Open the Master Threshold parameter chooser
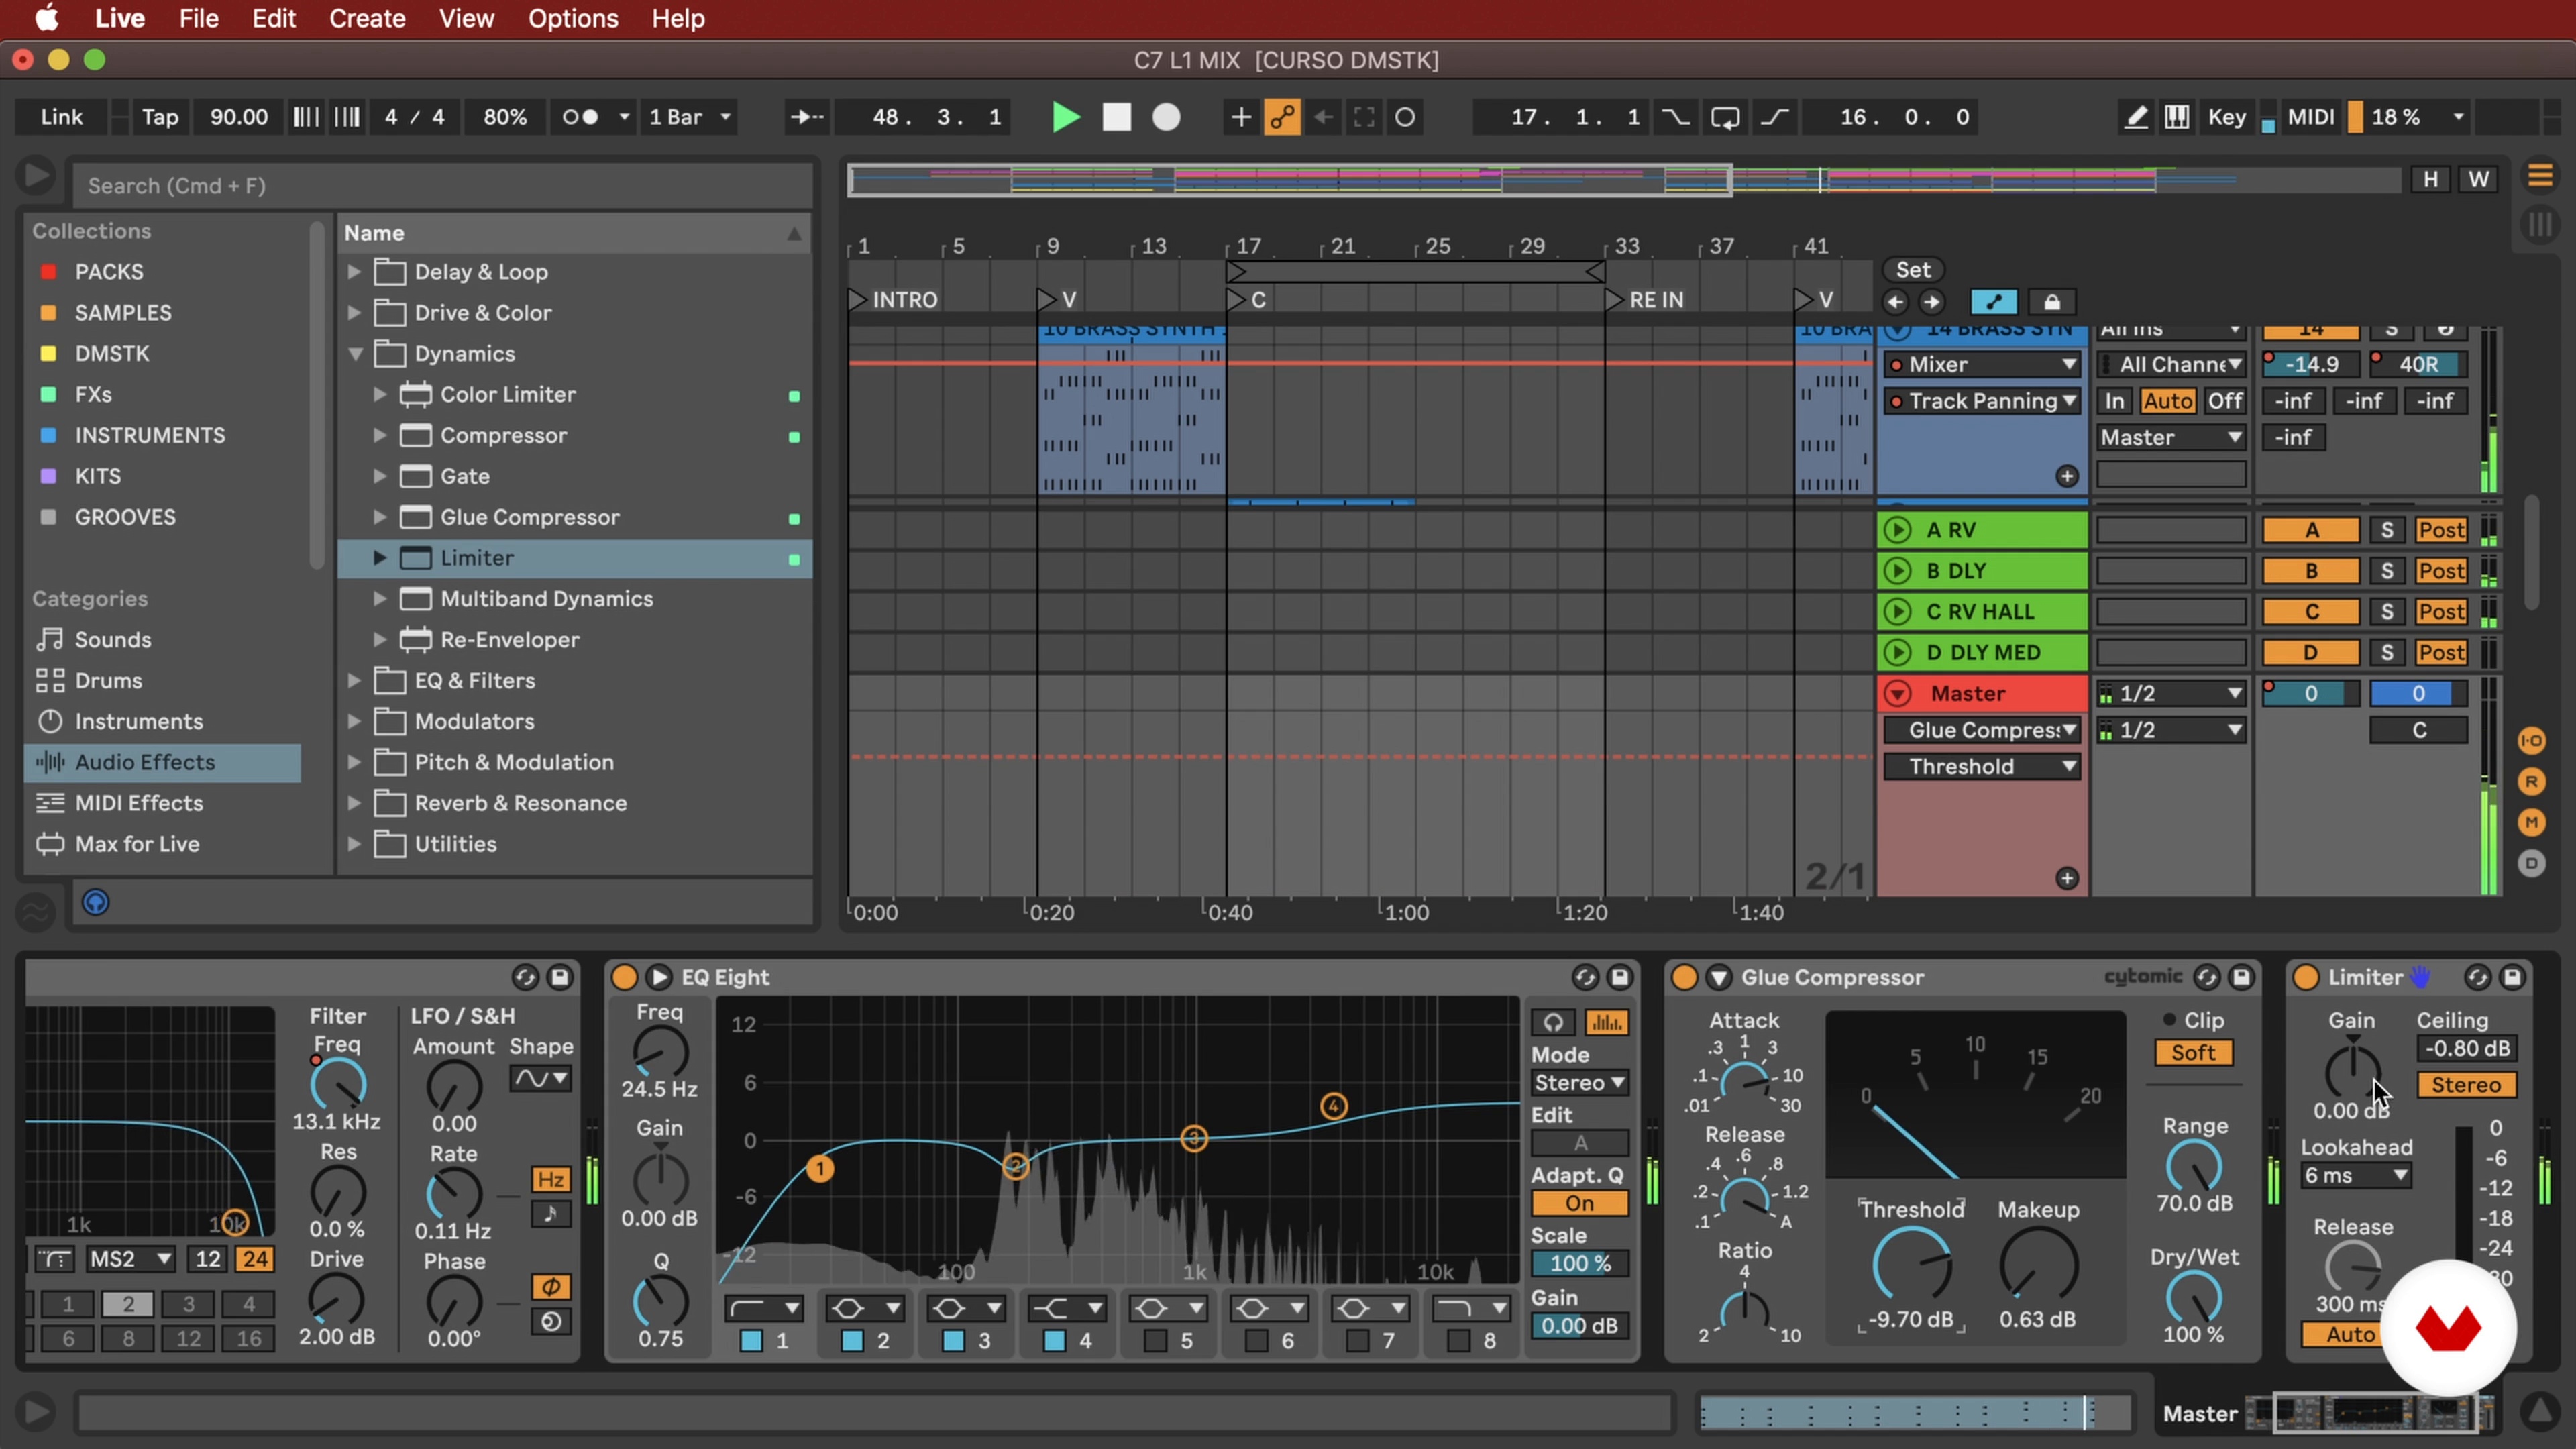Screen dimensions: 2576x1449 pos(1982,767)
